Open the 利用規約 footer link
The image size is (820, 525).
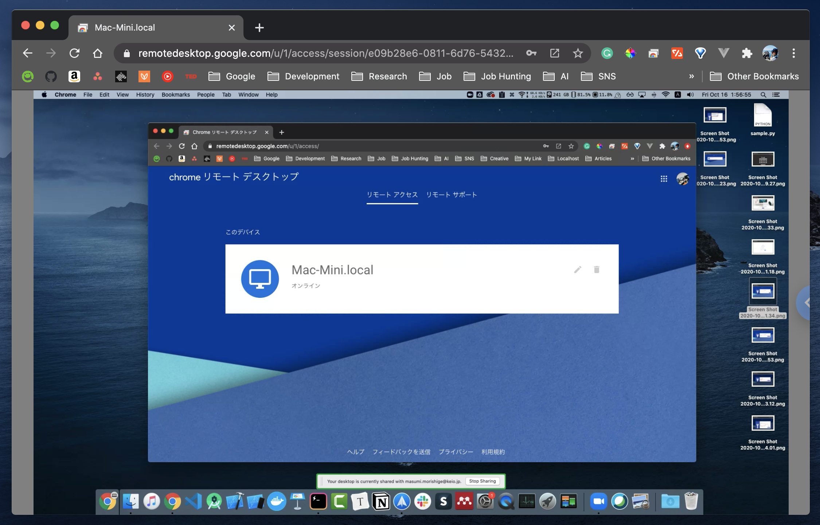(x=493, y=452)
